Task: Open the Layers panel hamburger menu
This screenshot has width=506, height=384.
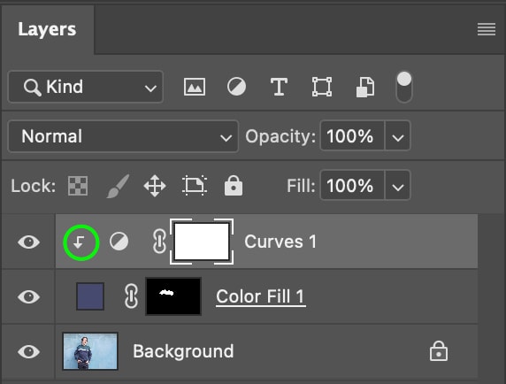Action: pos(487,29)
